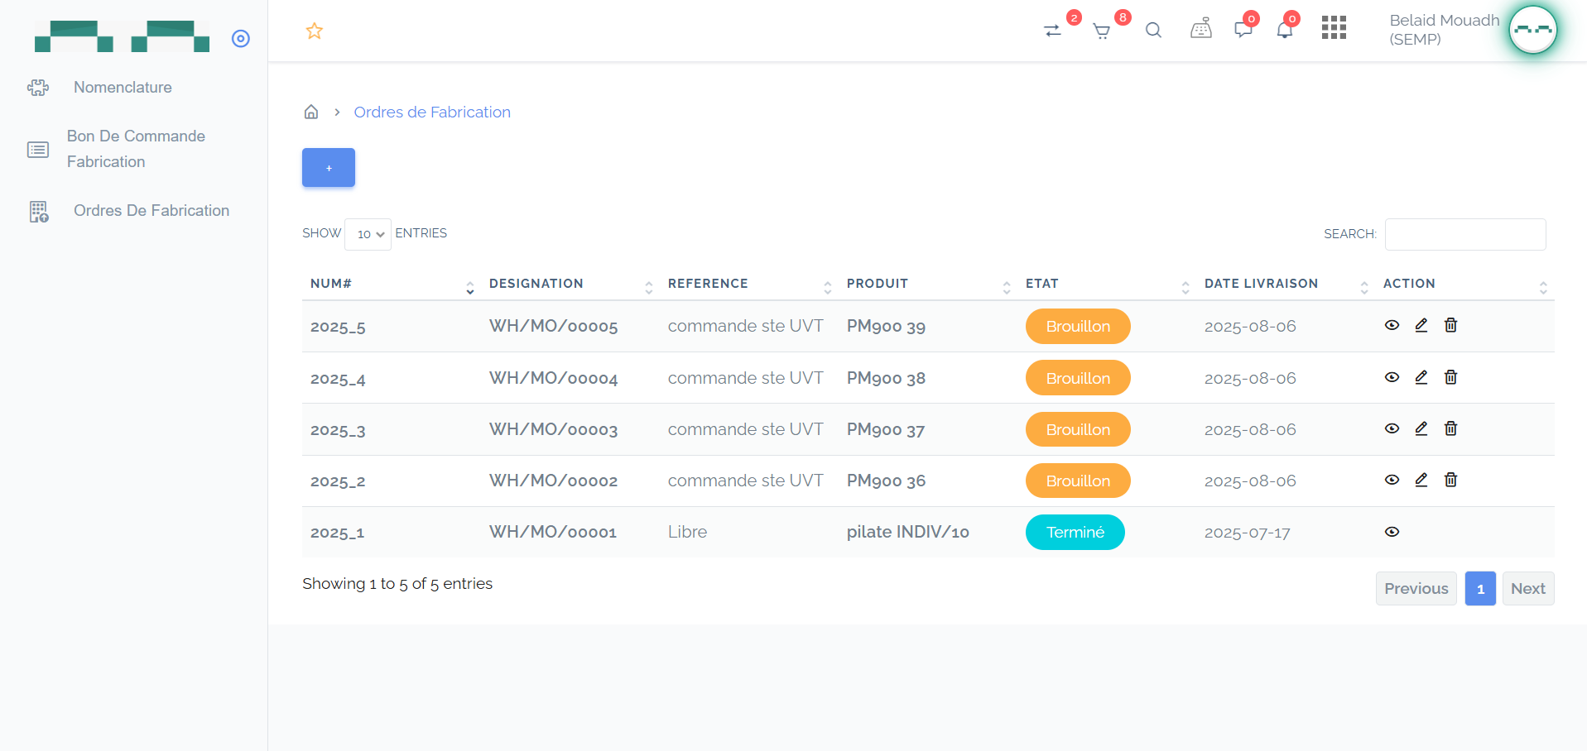Open Nomenclature menu item
This screenshot has width=1587, height=751.
click(x=123, y=88)
